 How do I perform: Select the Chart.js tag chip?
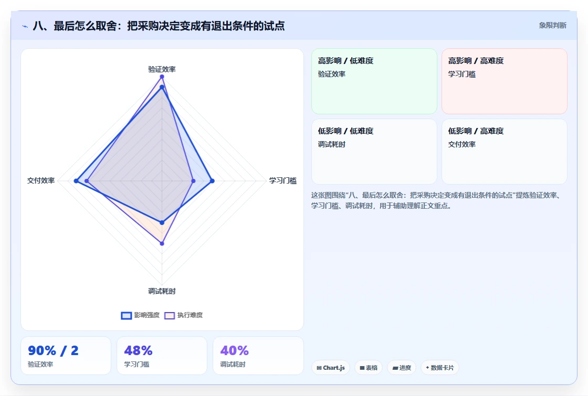(x=330, y=368)
